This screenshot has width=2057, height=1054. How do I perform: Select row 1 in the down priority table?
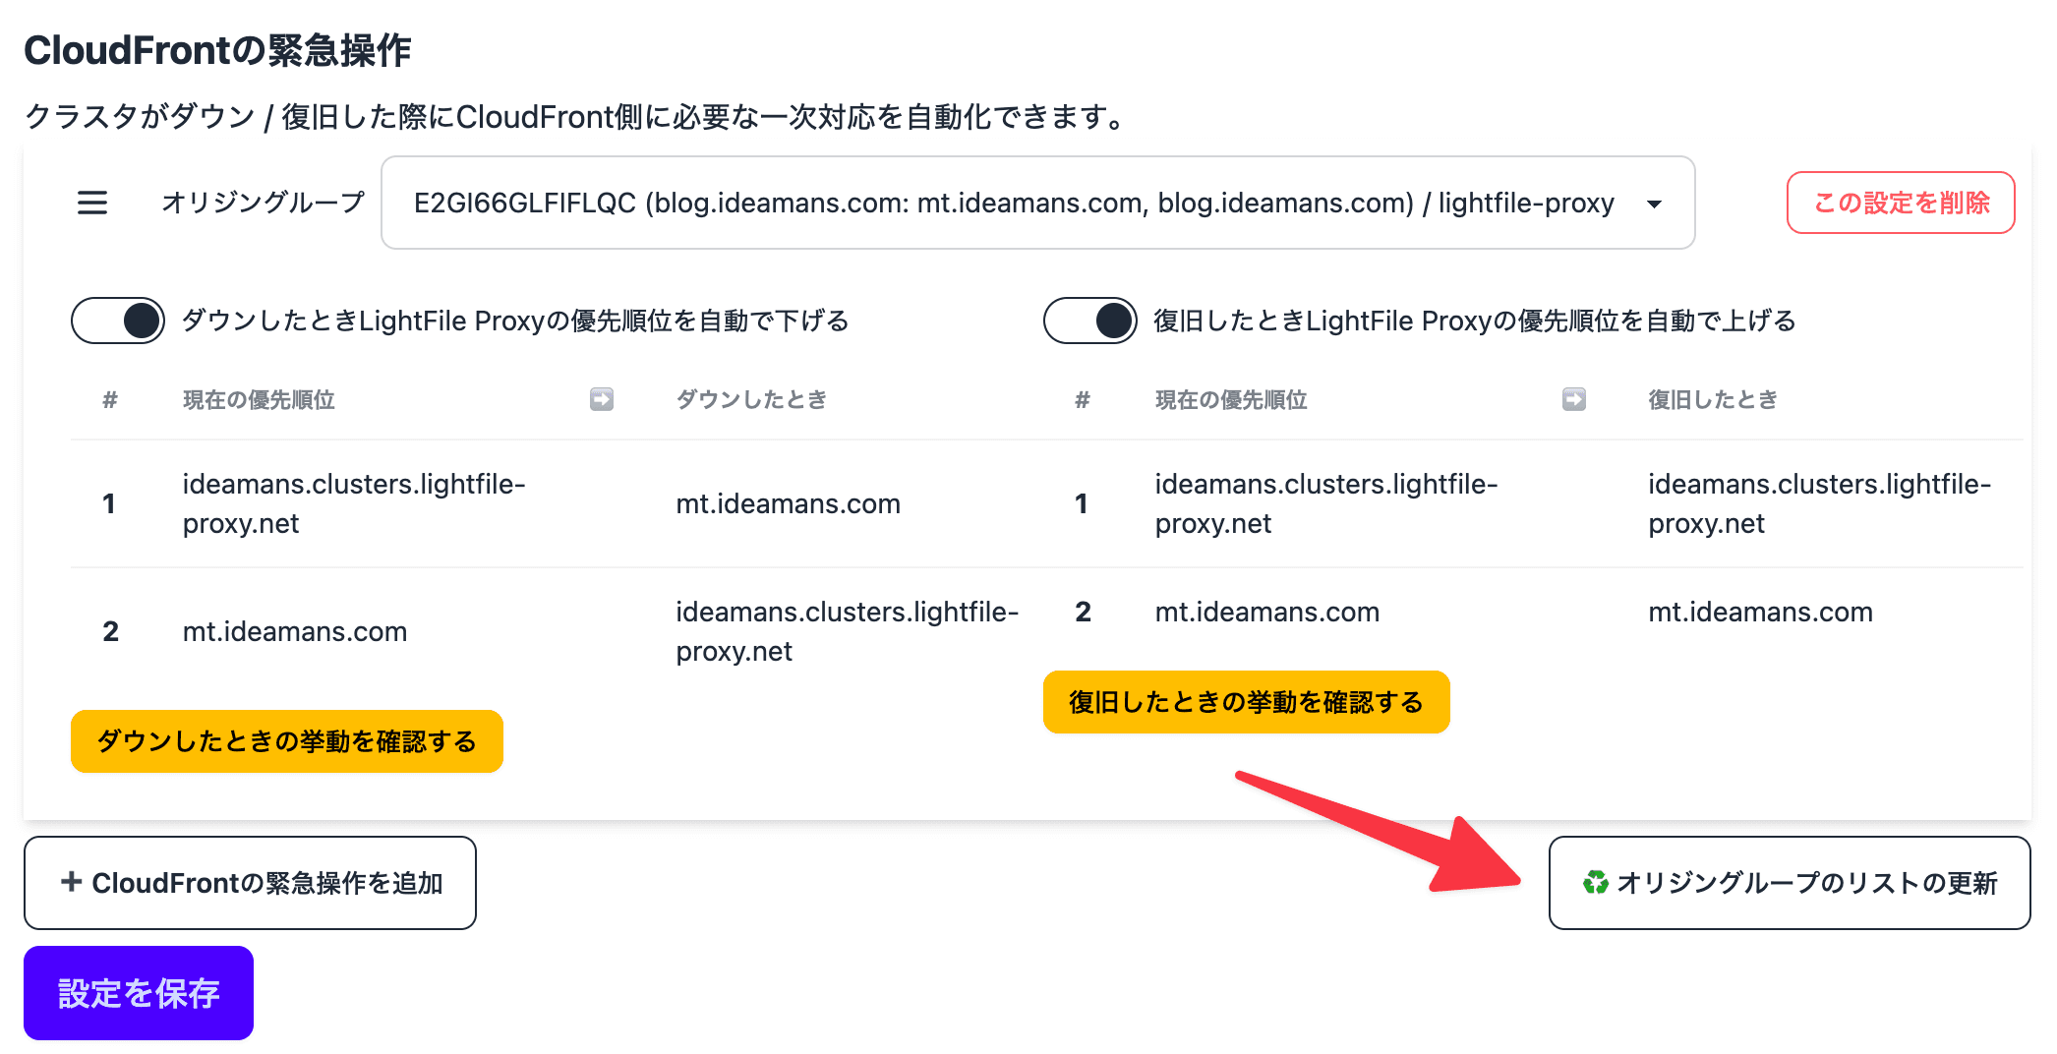coord(550,503)
